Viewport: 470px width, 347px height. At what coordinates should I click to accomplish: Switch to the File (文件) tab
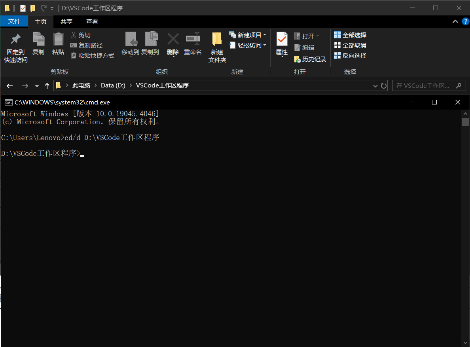click(x=14, y=21)
